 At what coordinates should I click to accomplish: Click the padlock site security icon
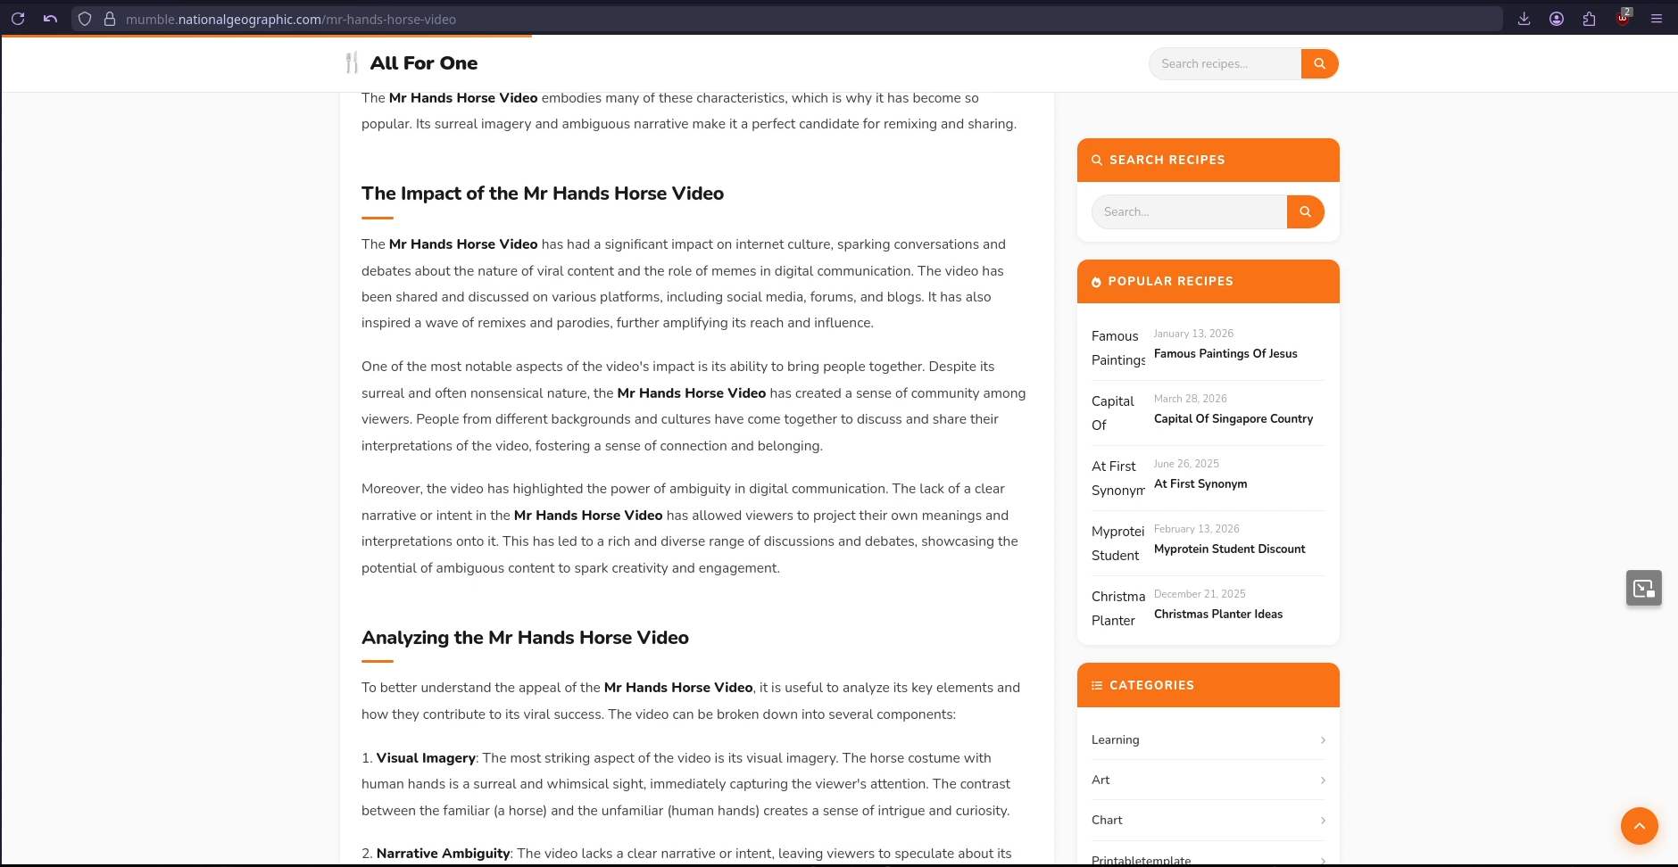pos(110,19)
